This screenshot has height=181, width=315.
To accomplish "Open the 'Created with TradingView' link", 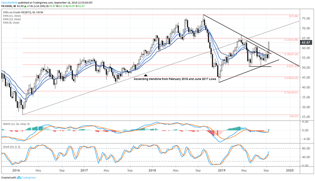I will (19, 178).
